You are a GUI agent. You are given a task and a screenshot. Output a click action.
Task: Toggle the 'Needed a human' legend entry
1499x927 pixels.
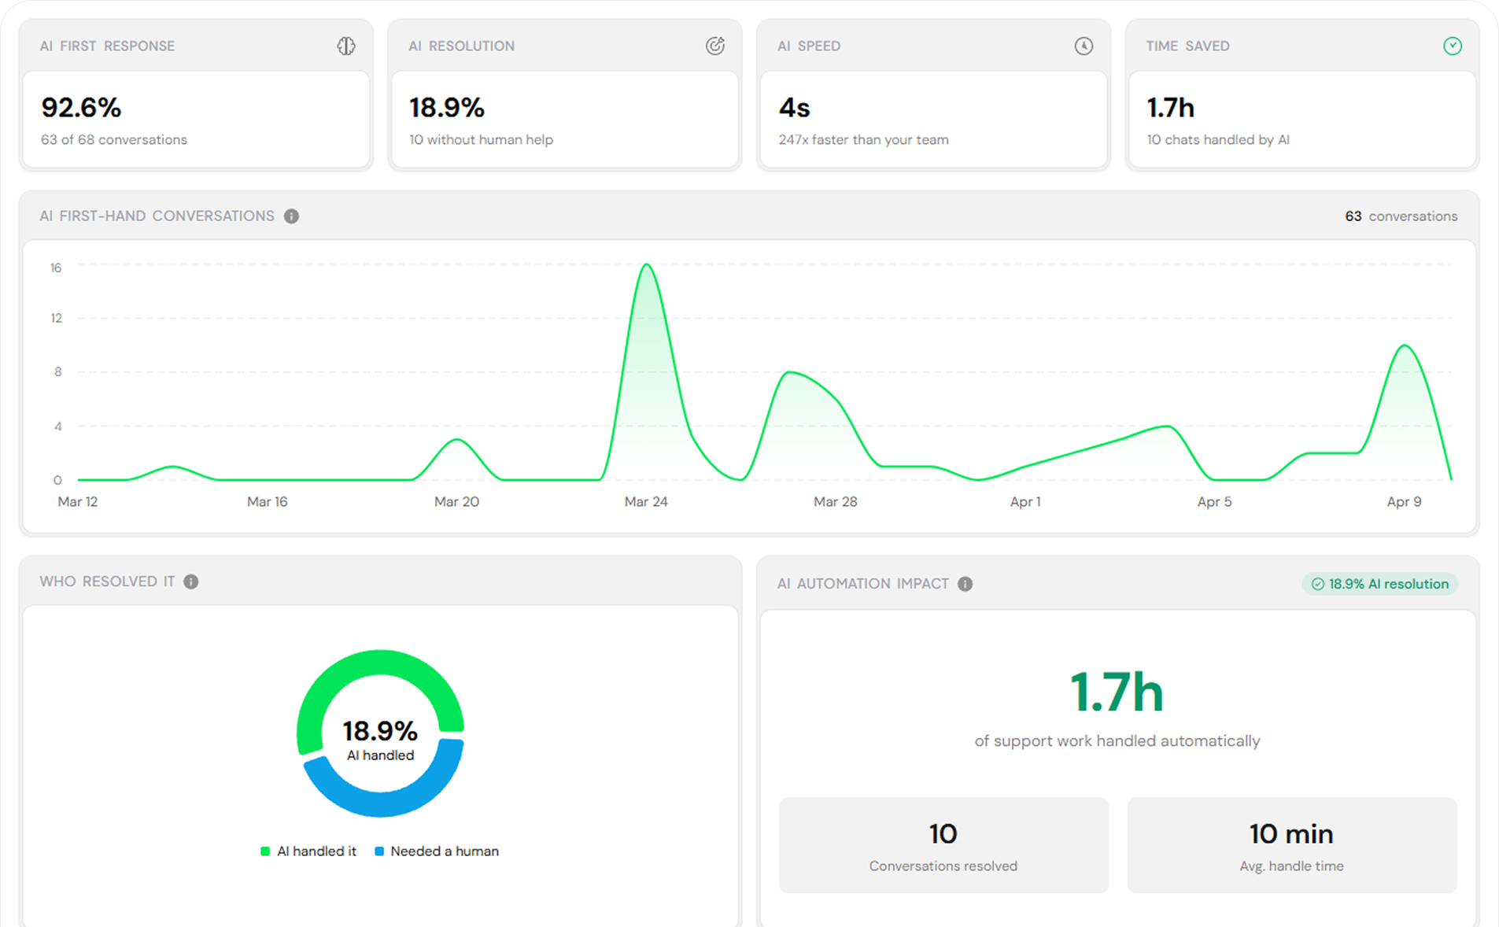[437, 851]
